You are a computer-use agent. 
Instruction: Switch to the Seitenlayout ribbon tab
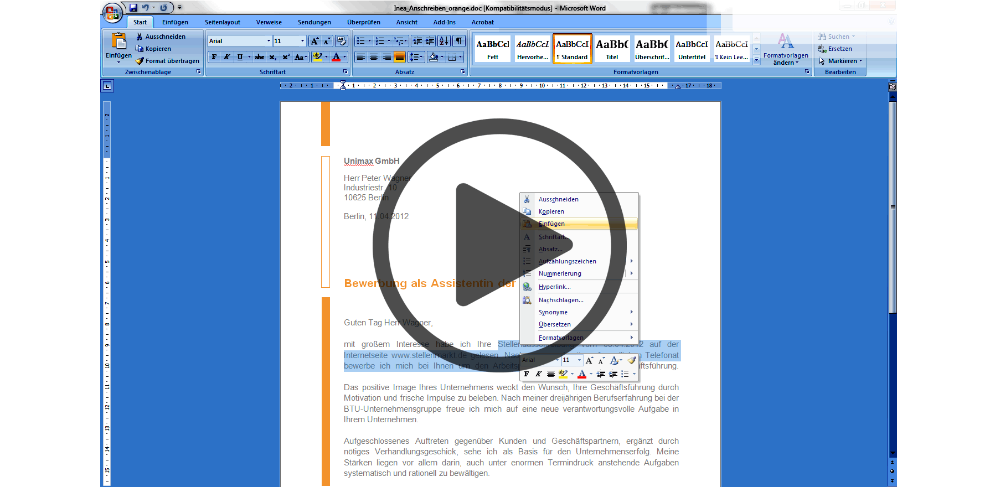pos(222,22)
